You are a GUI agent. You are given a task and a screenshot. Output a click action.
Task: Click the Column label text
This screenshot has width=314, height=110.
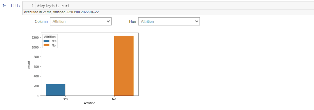41,21
